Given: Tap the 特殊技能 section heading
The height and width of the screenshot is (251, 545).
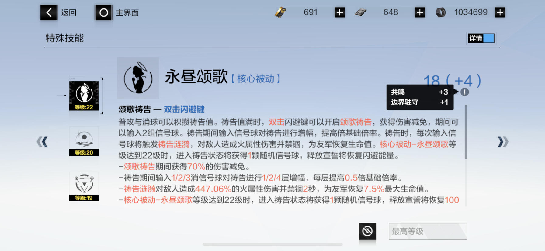Looking at the screenshot, I should [64, 38].
